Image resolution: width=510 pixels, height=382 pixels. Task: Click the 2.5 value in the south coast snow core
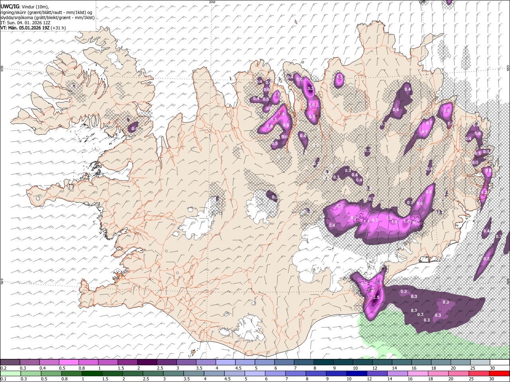(376, 297)
